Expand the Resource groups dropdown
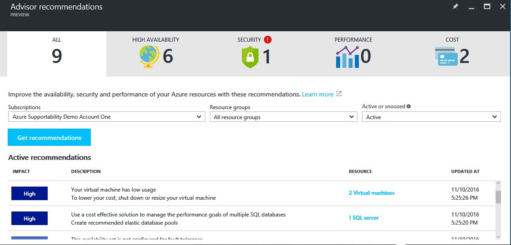The width and height of the screenshot is (511, 245). (283, 117)
